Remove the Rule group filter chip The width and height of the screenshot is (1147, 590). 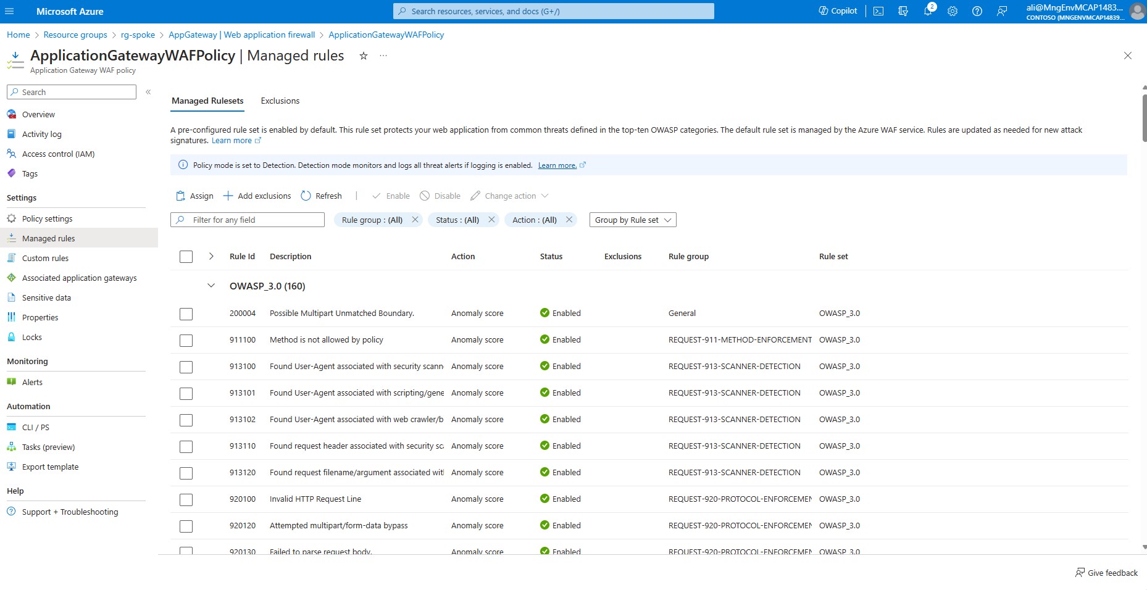(415, 220)
